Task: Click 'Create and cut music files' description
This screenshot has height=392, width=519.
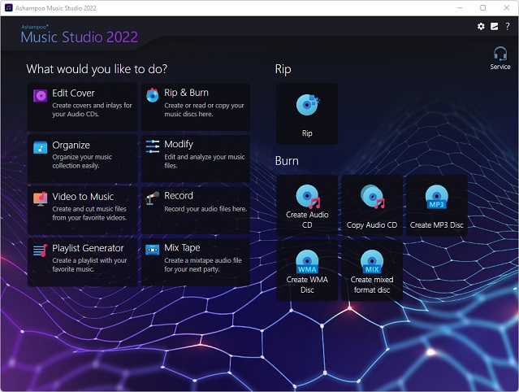Action: 89,213
